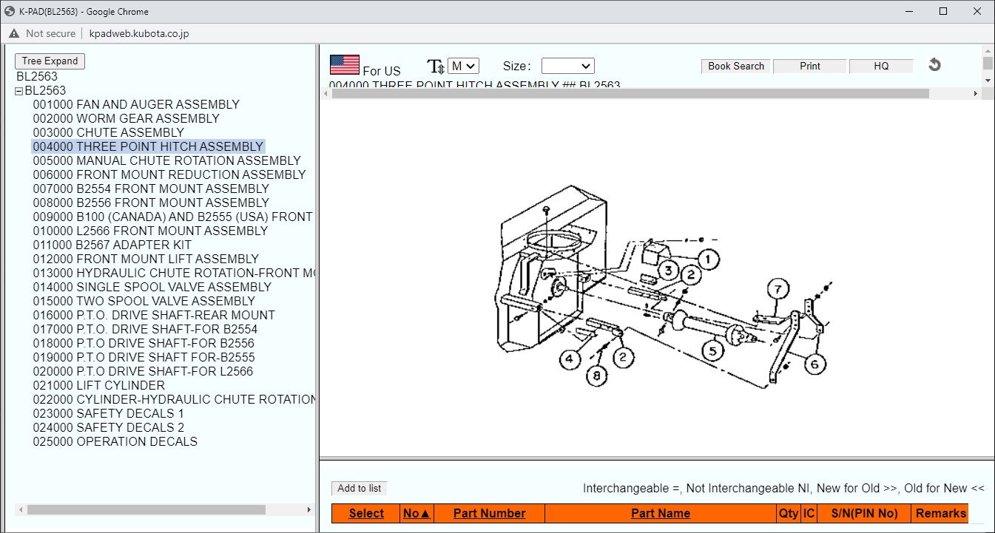Screen dimensions: 995x533
Task: Click the Print button
Action: coord(809,66)
